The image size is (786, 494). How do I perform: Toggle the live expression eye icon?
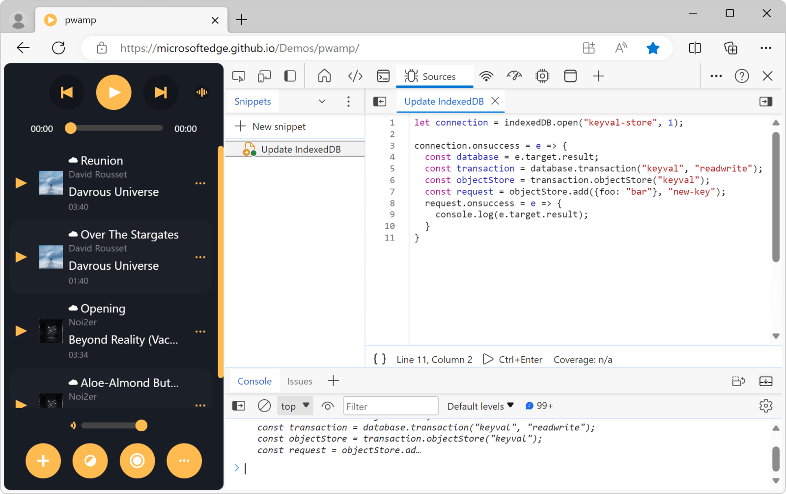328,406
